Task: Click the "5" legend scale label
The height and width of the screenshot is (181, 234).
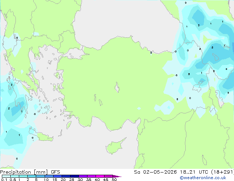Action: 36,180
